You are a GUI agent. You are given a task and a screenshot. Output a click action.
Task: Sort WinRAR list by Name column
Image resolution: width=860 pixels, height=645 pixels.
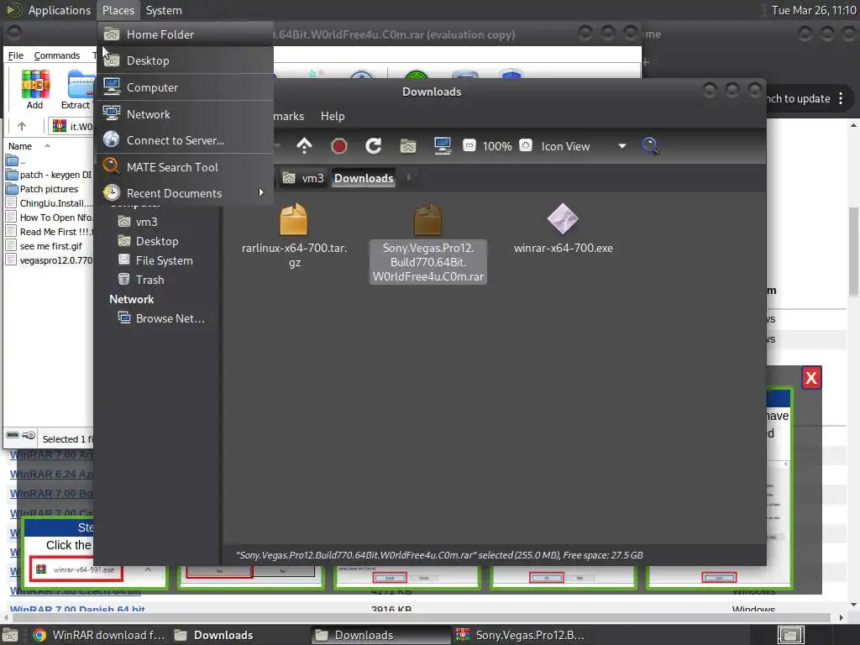(x=20, y=146)
